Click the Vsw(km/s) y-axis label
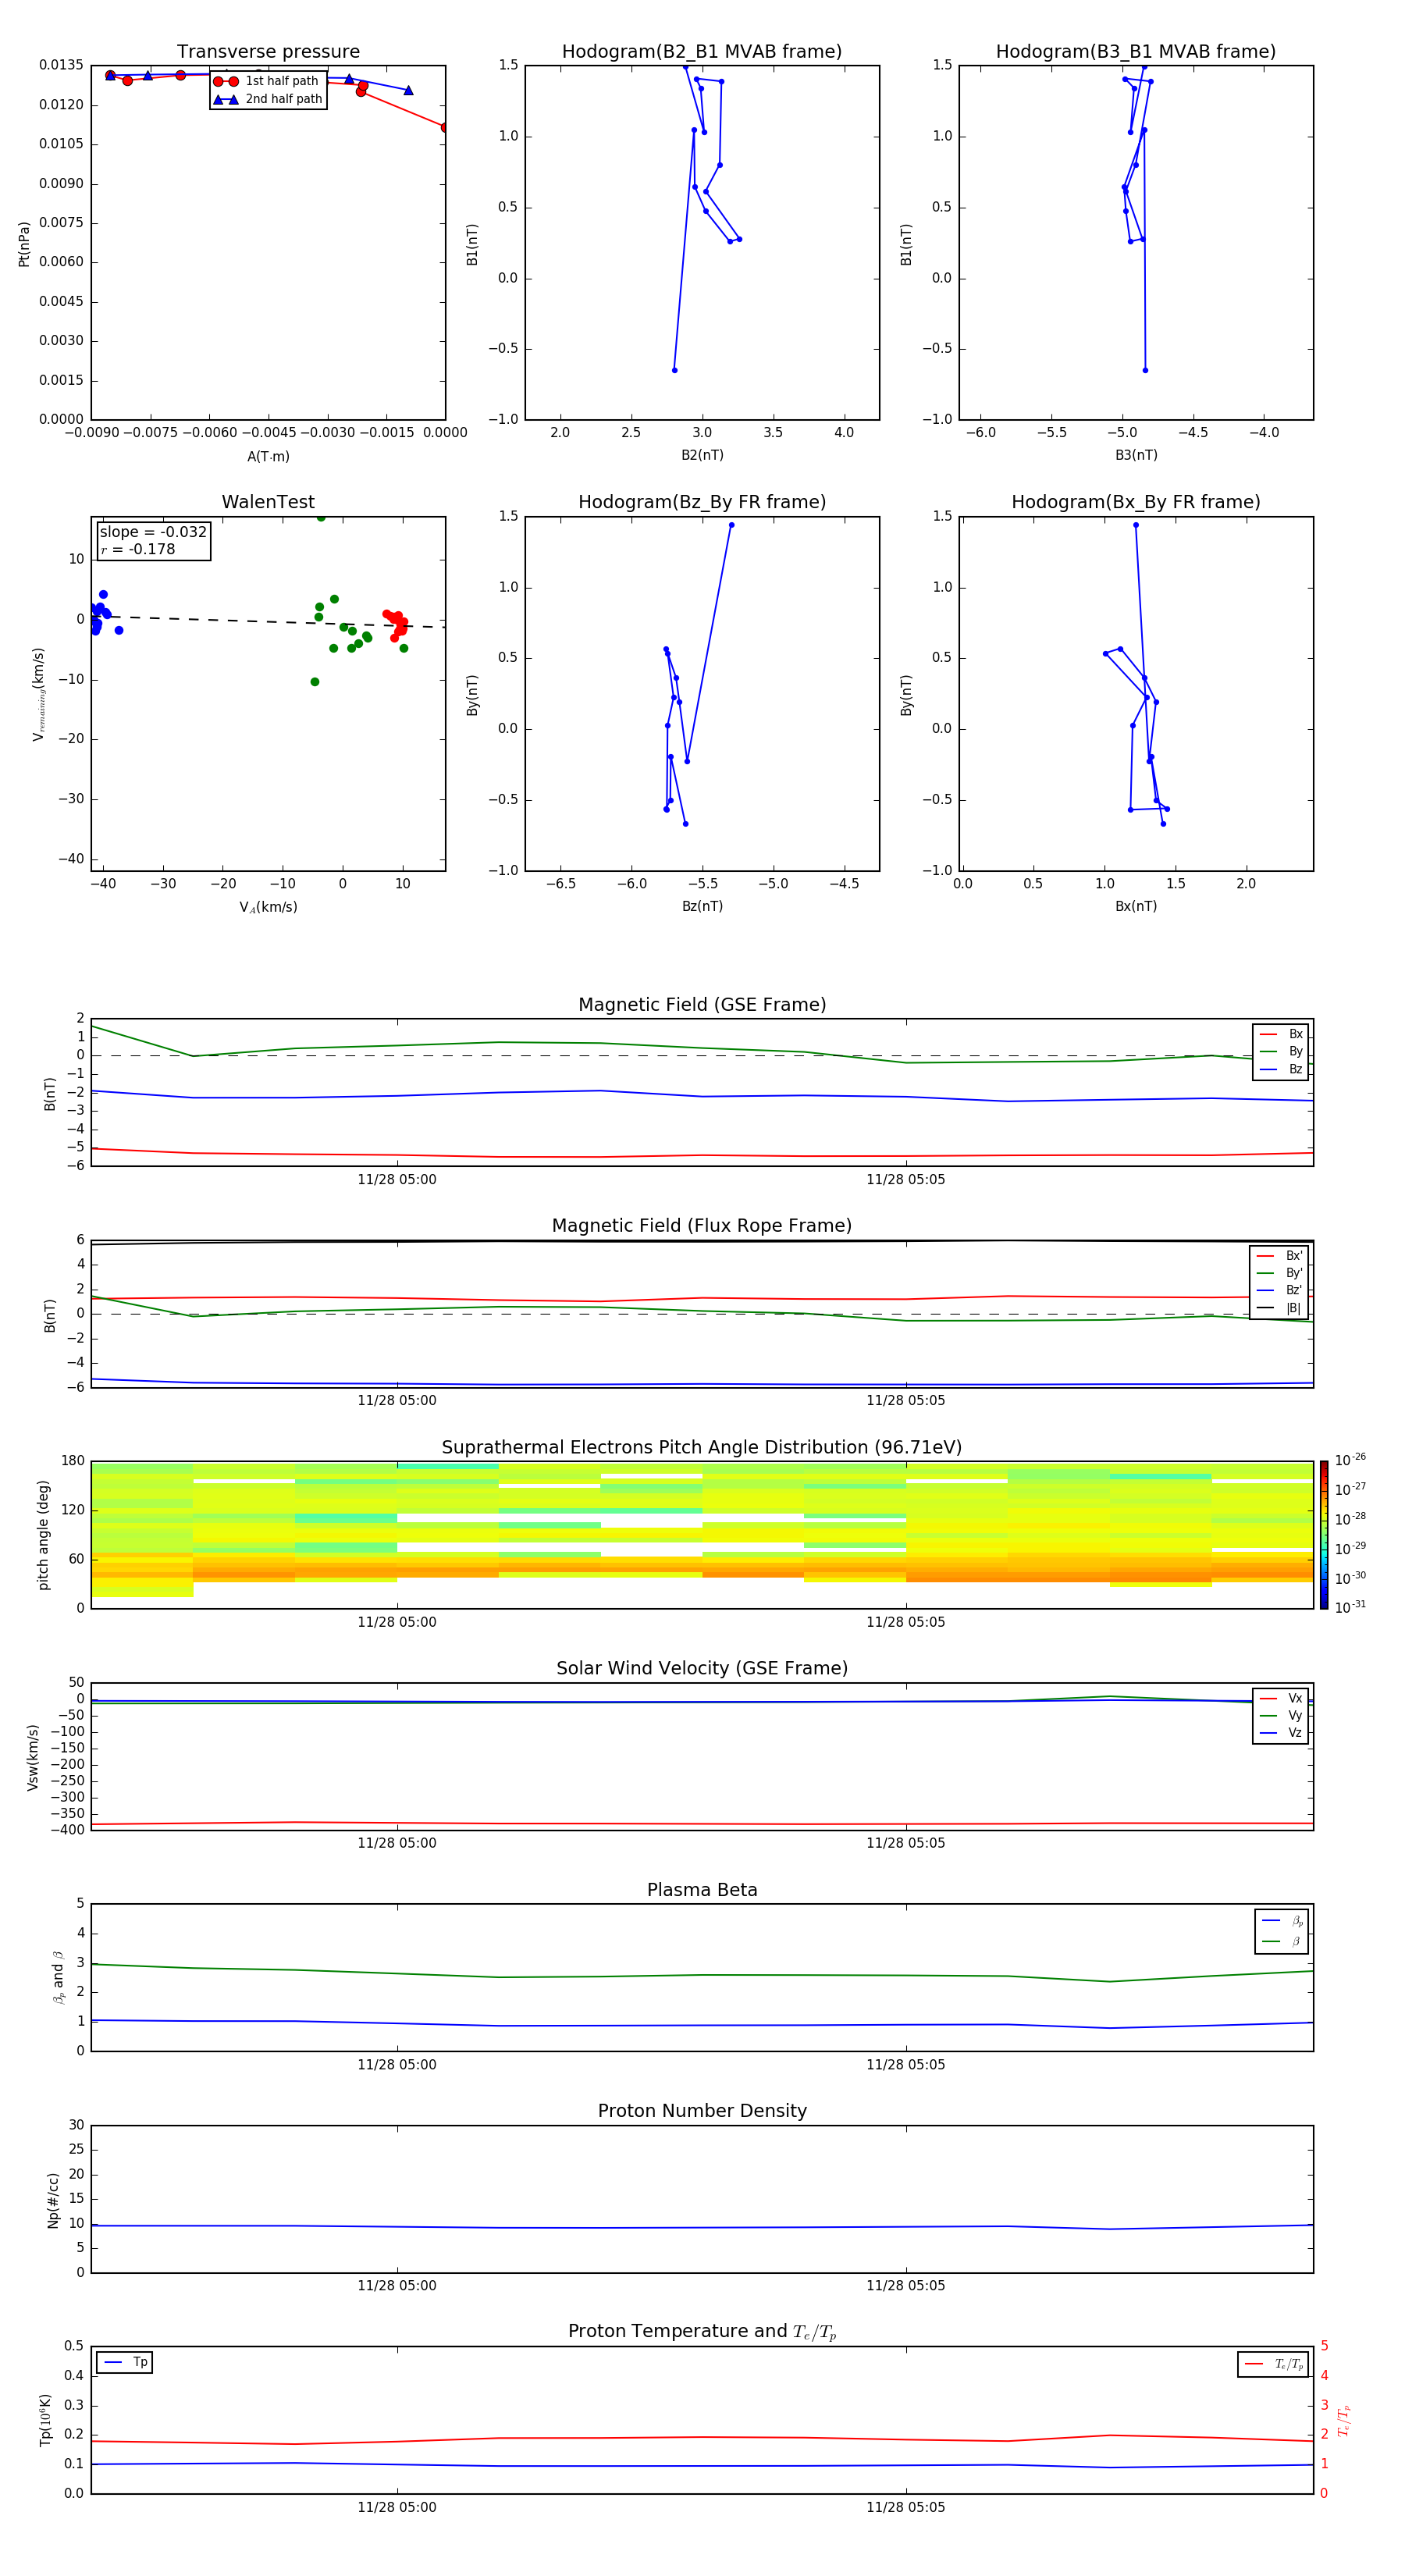 (x=33, y=1757)
